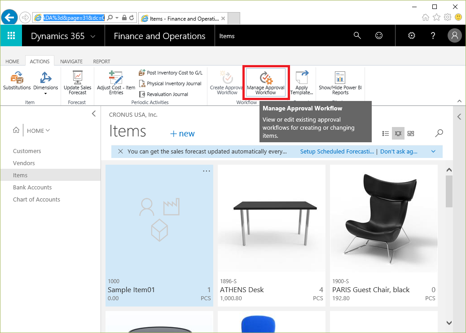This screenshot has height=333, width=466.
Task: Open browser tools gear icon
Action: (x=448, y=17)
